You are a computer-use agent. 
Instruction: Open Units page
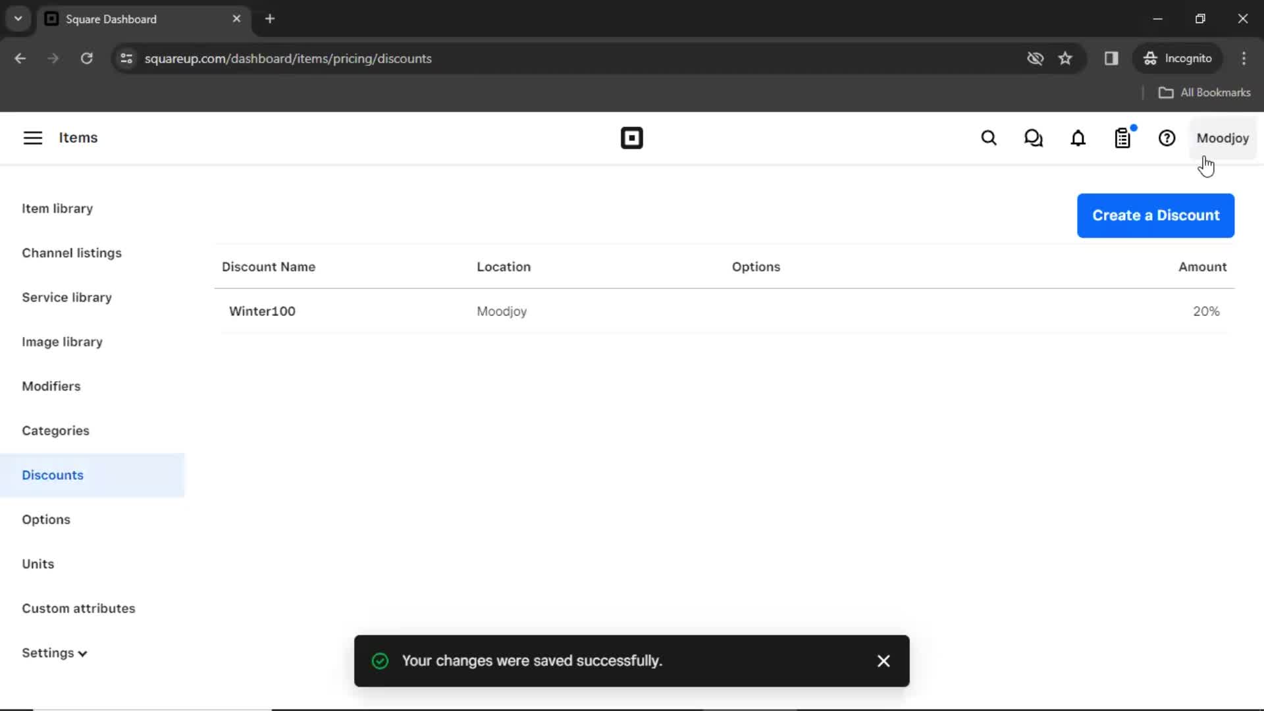click(38, 564)
